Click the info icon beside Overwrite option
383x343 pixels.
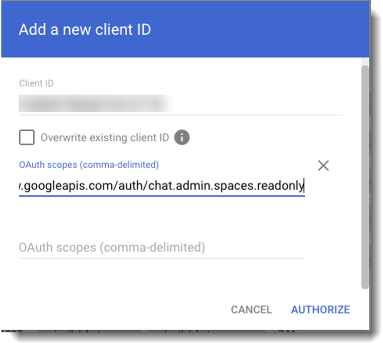coord(182,137)
